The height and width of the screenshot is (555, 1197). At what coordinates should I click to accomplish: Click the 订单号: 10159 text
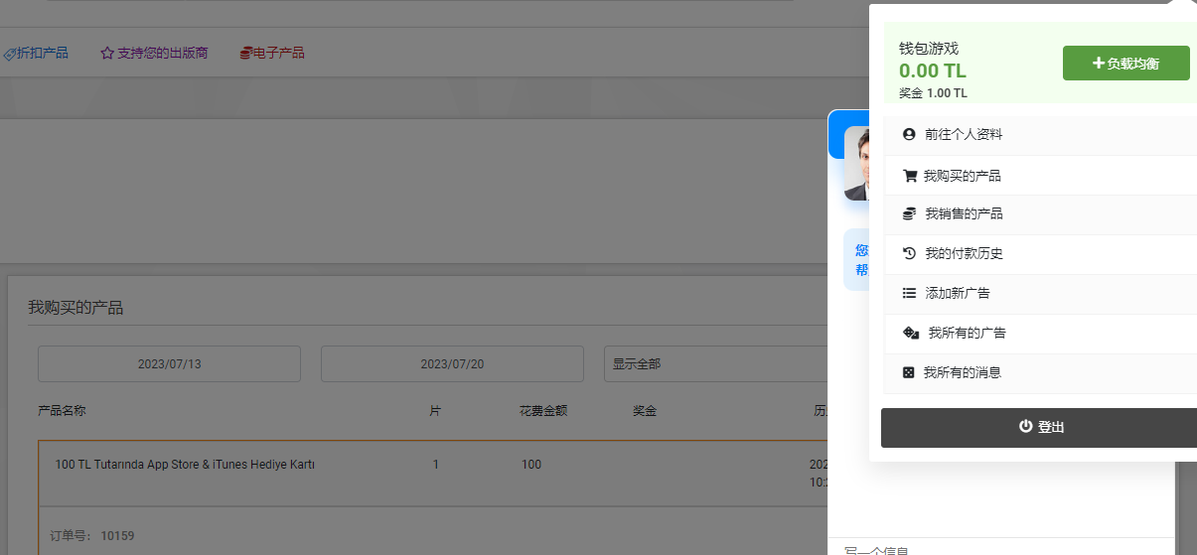(x=92, y=536)
